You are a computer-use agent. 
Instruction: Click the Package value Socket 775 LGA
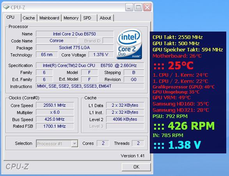(x=75, y=48)
